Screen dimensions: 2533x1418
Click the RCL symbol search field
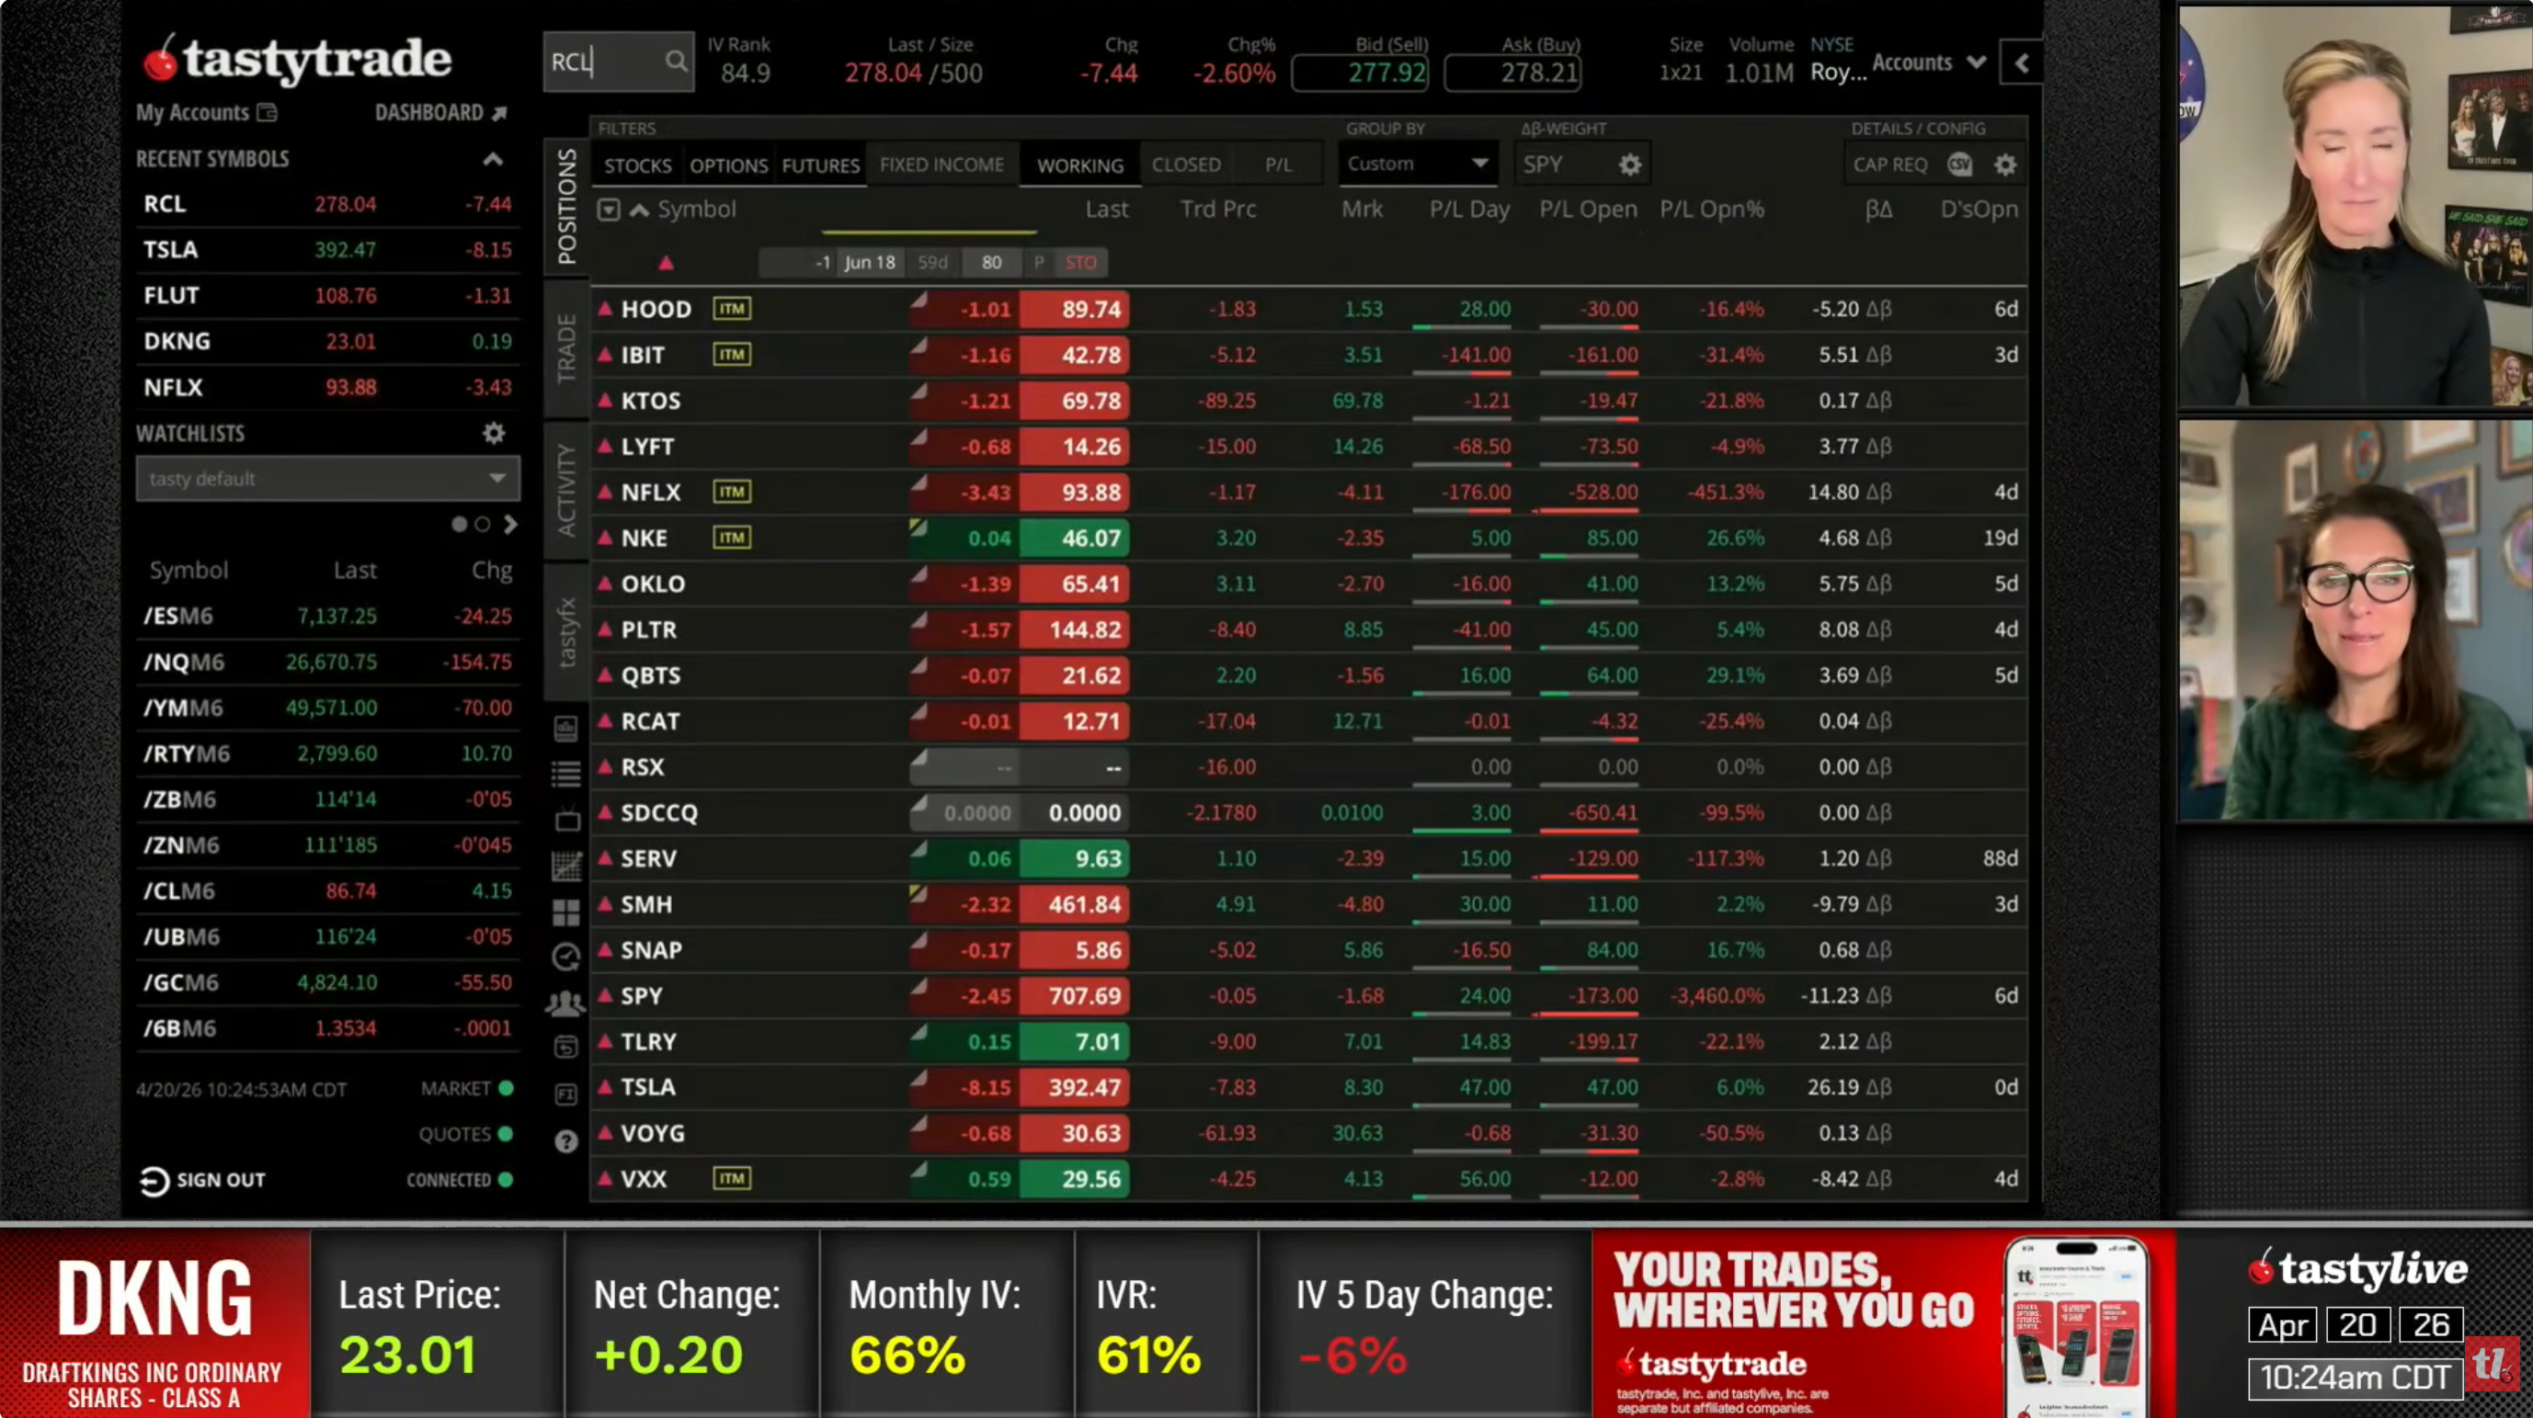(x=604, y=62)
